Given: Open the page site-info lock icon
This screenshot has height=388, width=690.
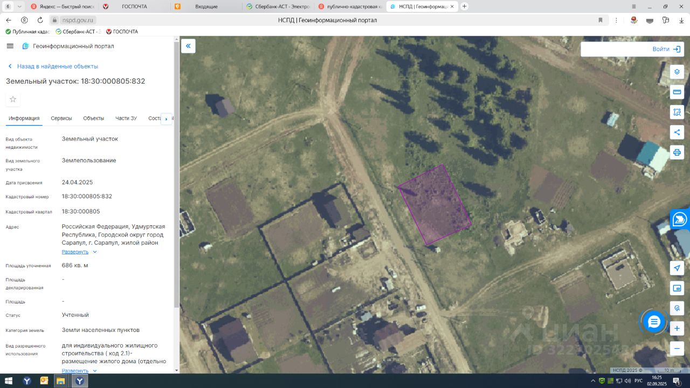Looking at the screenshot, I should pos(54,20).
